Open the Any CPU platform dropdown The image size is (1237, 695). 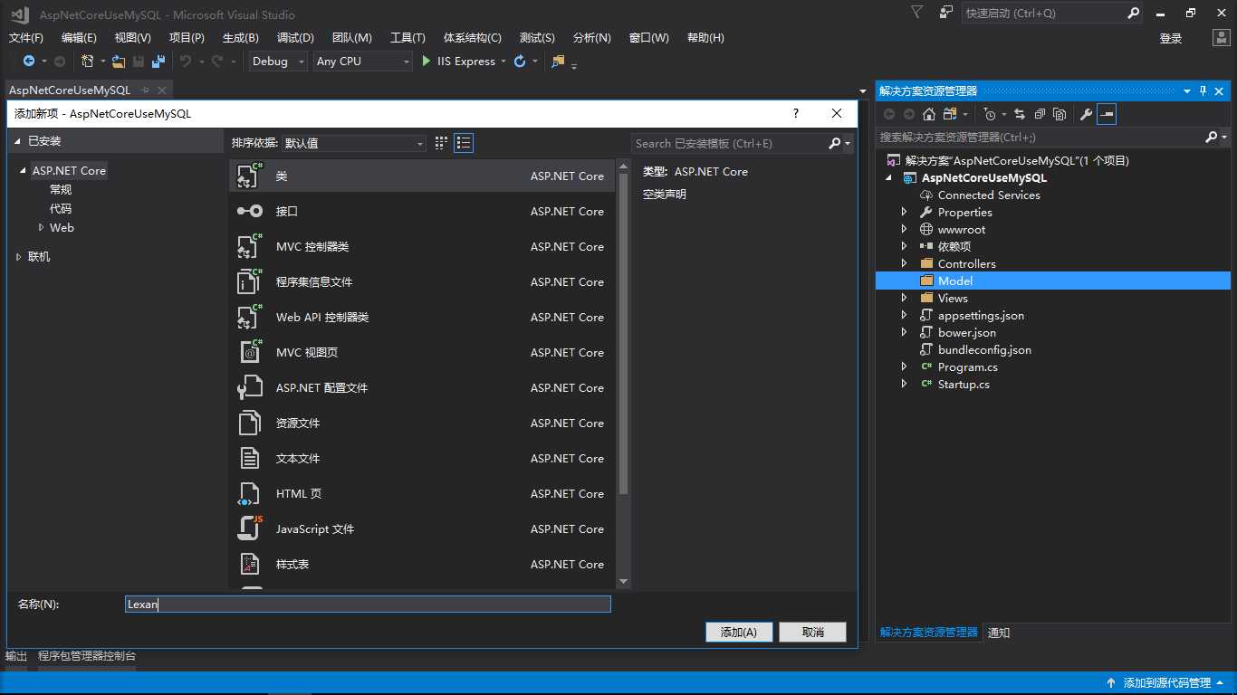tap(362, 61)
